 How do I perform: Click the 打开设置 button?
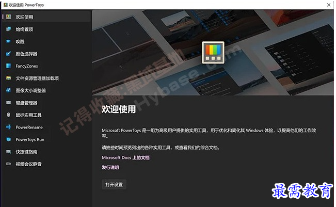click(x=114, y=184)
